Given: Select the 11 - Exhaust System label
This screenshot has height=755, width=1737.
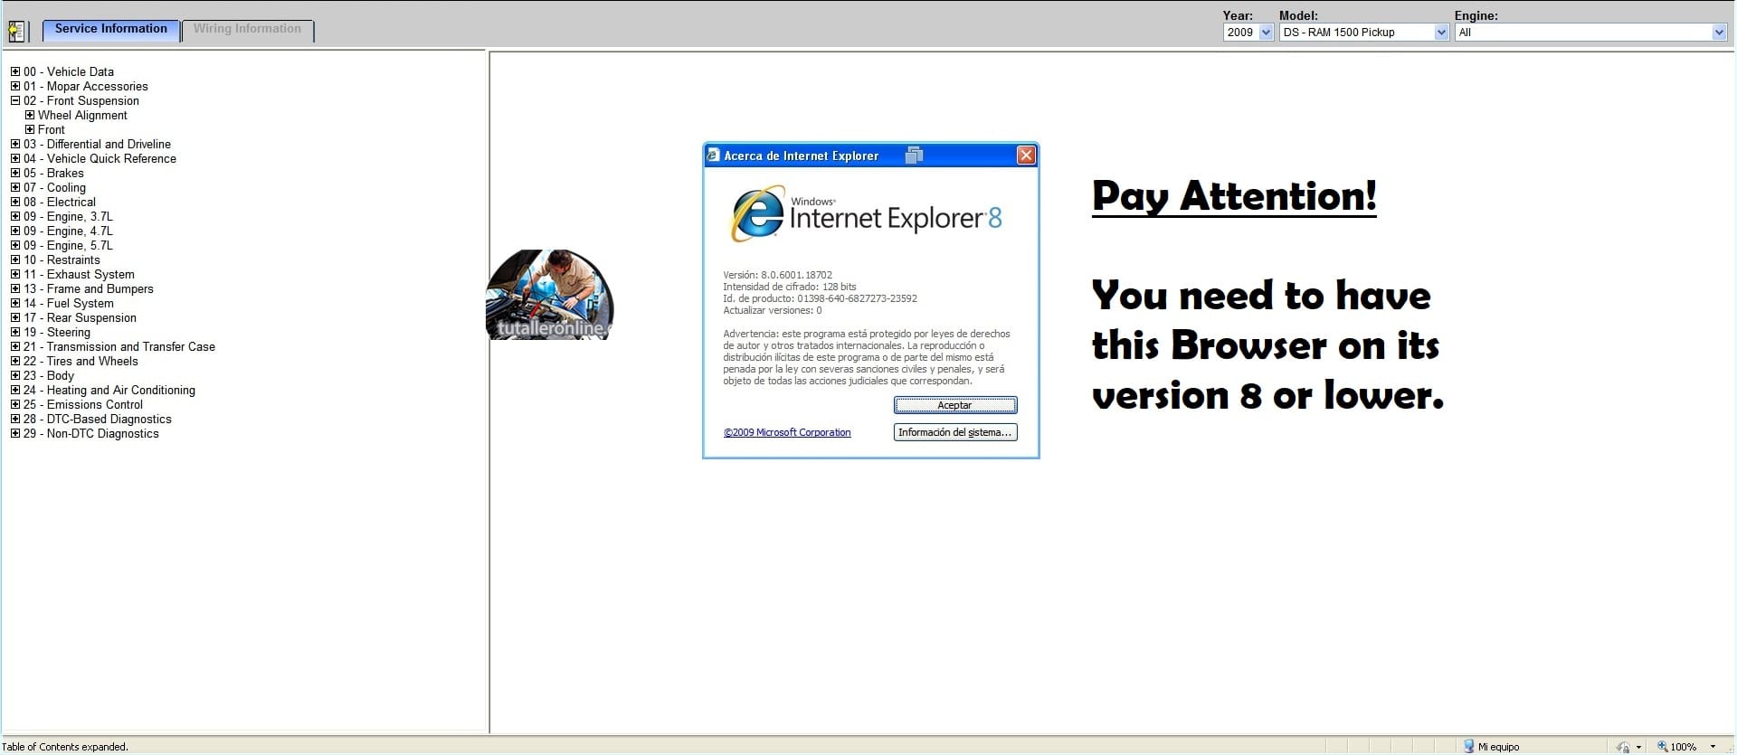Looking at the screenshot, I should (79, 274).
